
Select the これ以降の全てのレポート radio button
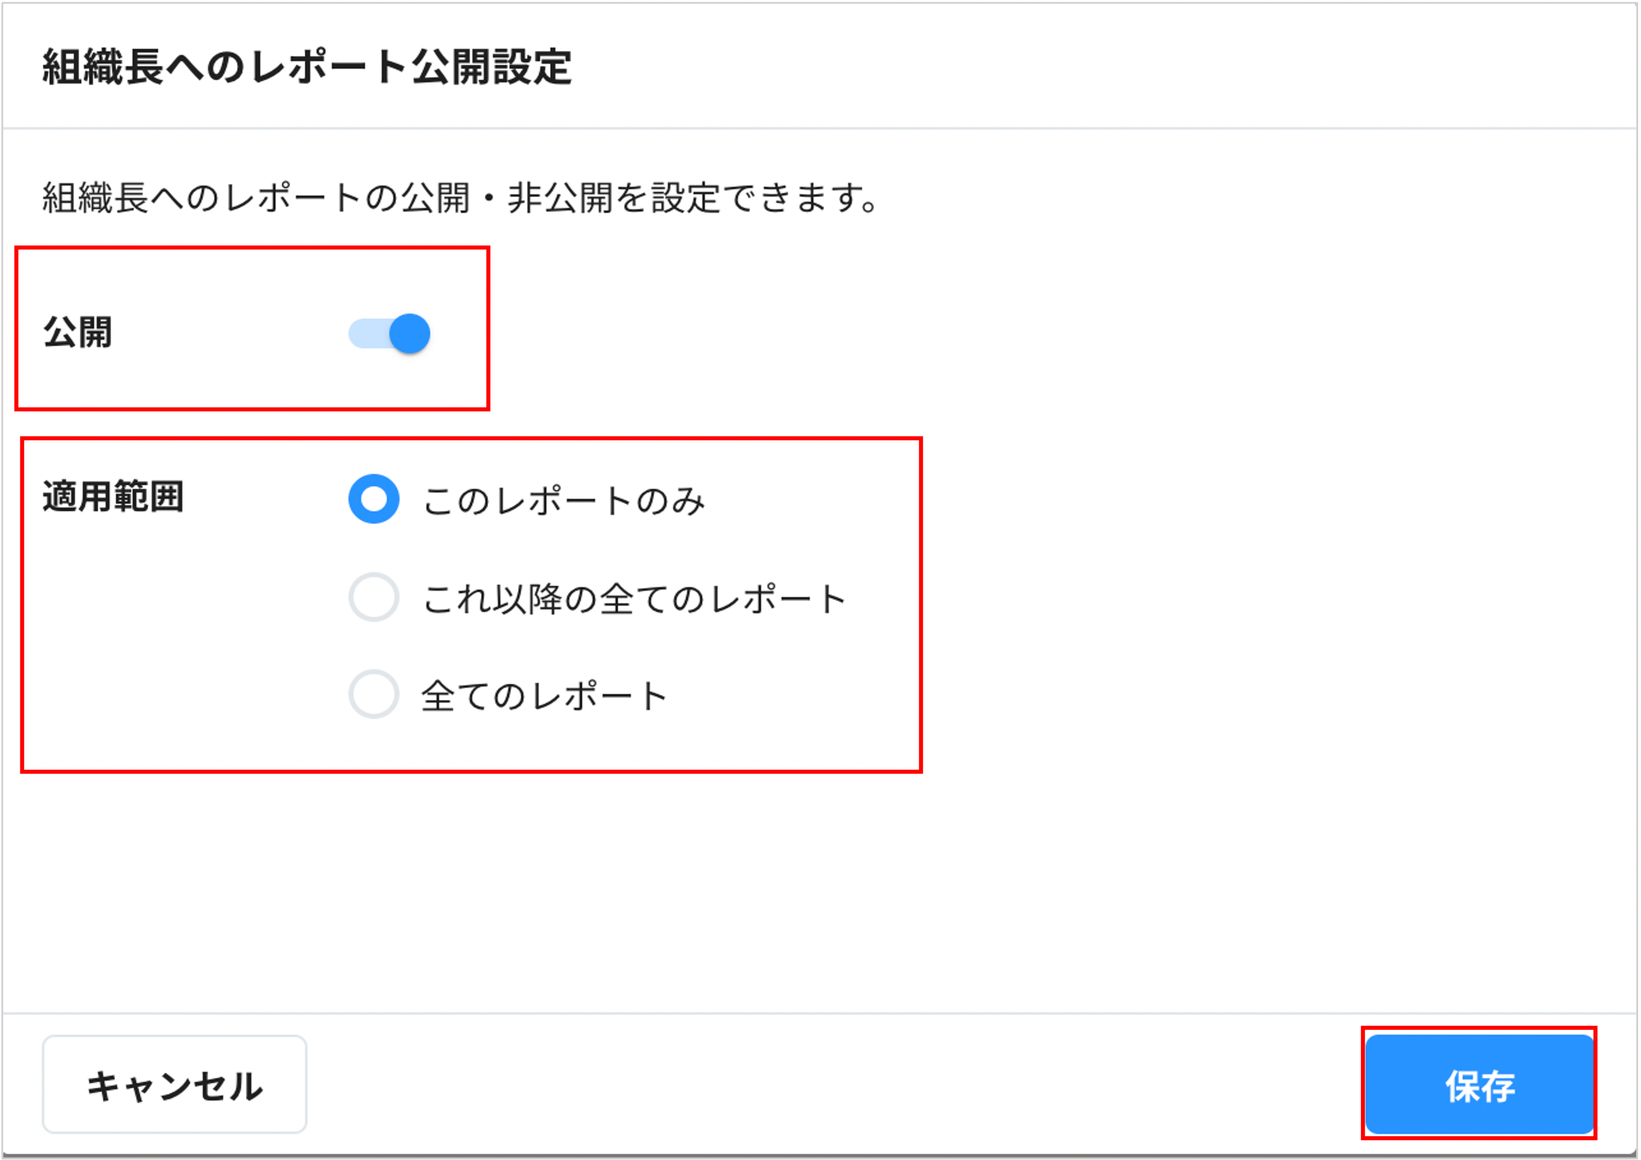click(x=374, y=597)
